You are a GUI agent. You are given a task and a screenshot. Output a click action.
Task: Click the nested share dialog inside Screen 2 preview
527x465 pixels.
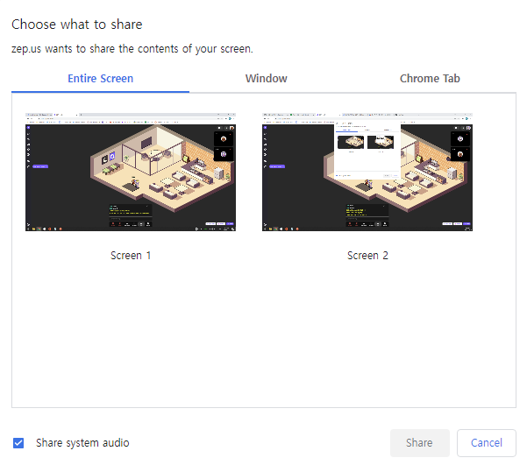pos(367,144)
